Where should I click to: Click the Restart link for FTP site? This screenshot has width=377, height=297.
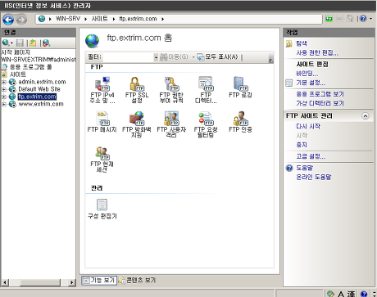308,126
